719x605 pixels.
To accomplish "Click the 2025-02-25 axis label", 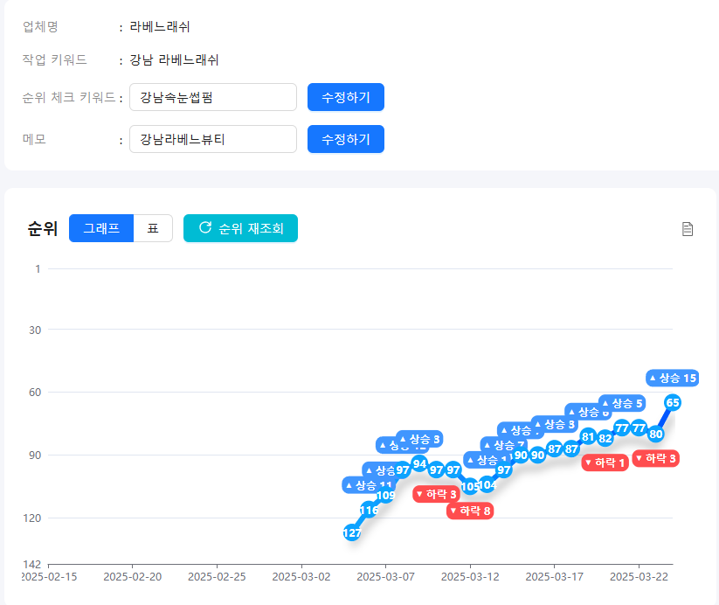I will point(217,576).
